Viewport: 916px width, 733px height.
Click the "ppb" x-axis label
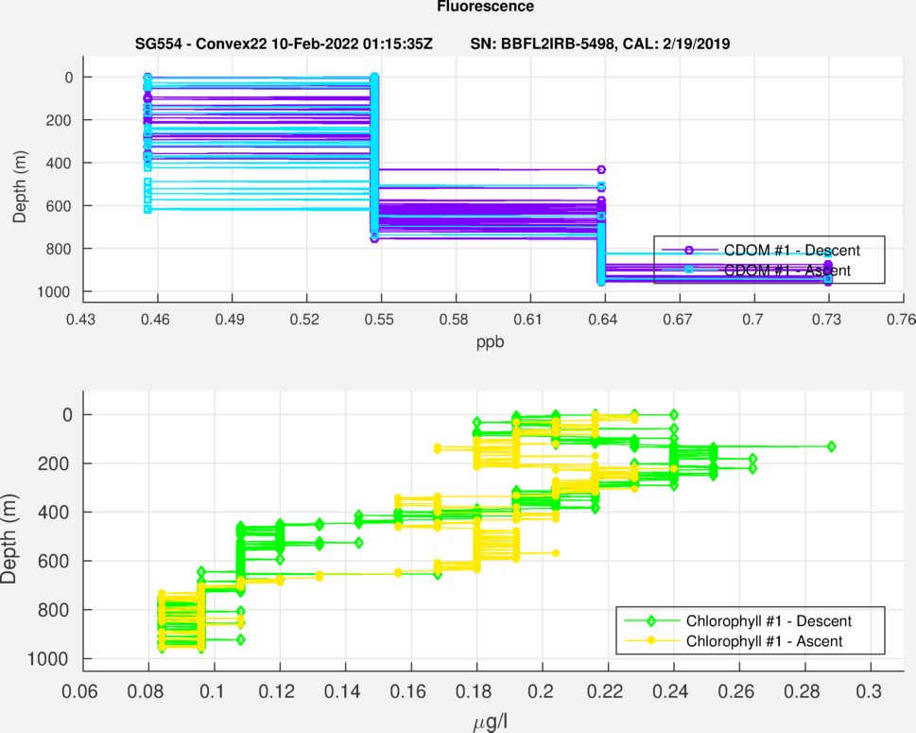coord(490,342)
